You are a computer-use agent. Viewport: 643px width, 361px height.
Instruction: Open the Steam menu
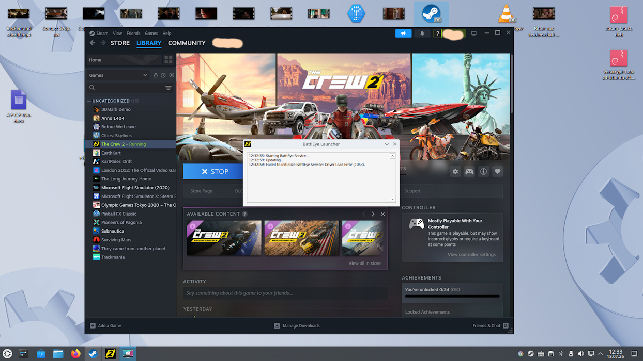102,33
